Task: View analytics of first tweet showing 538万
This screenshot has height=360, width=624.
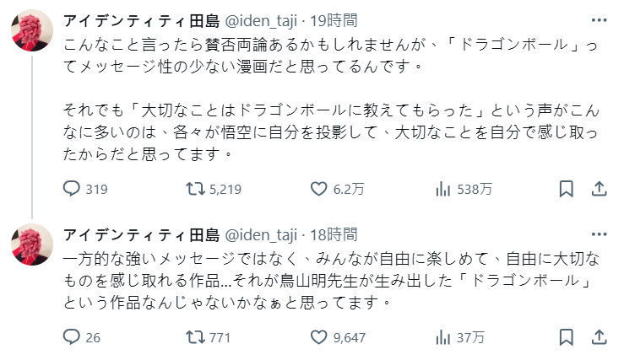Action: [x=442, y=189]
